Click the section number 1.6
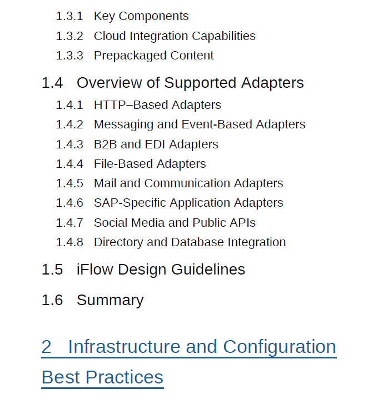The width and height of the screenshot is (378, 409). pyautogui.click(x=52, y=300)
